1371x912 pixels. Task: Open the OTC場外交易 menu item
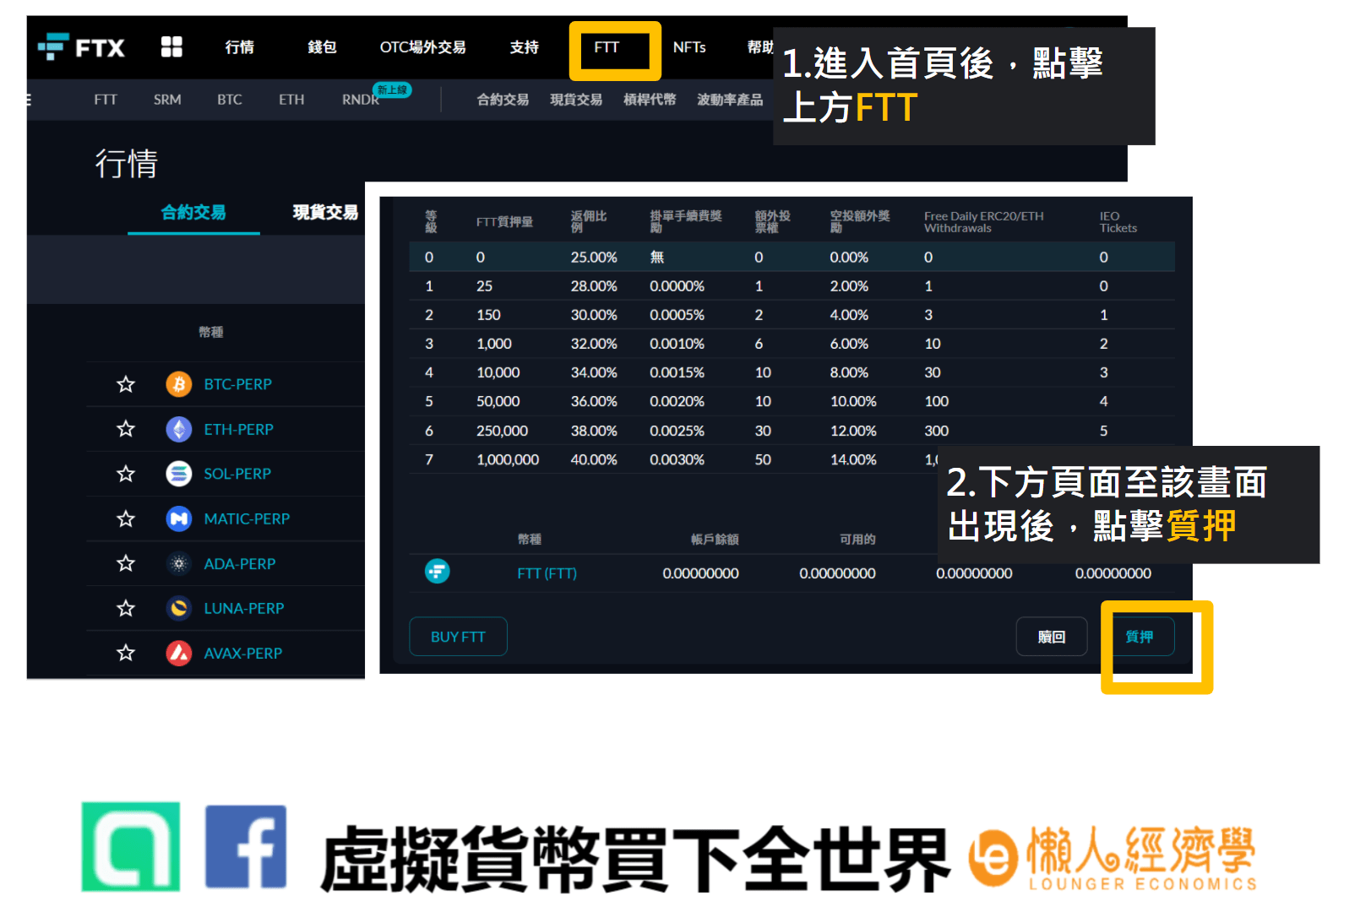pos(423,47)
